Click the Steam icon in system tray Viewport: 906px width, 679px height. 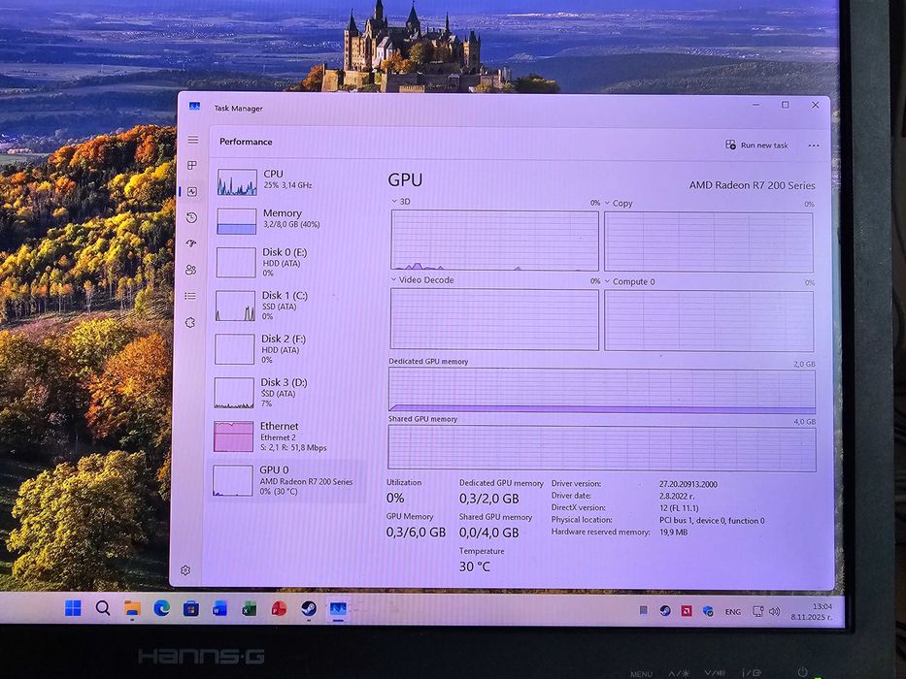click(665, 610)
